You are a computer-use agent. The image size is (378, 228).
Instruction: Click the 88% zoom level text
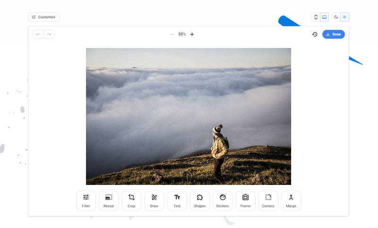182,34
